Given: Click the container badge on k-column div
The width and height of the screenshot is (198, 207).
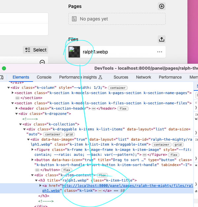Looking at the screenshot, I should pos(118,88).
